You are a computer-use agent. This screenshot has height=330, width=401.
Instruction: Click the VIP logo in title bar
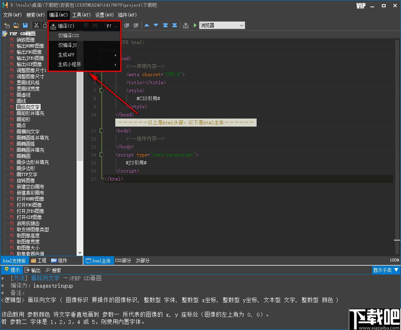coord(361,6)
